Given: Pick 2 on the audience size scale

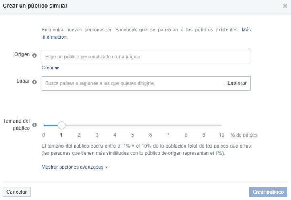Looking at the screenshot, I should pyautogui.click(x=79, y=135).
